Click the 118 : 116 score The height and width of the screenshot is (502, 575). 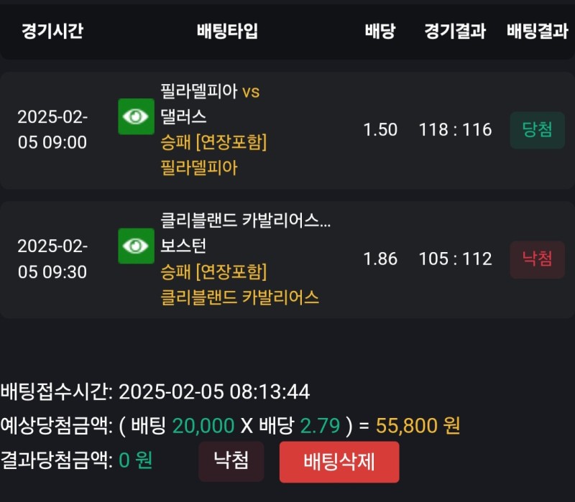[455, 130]
